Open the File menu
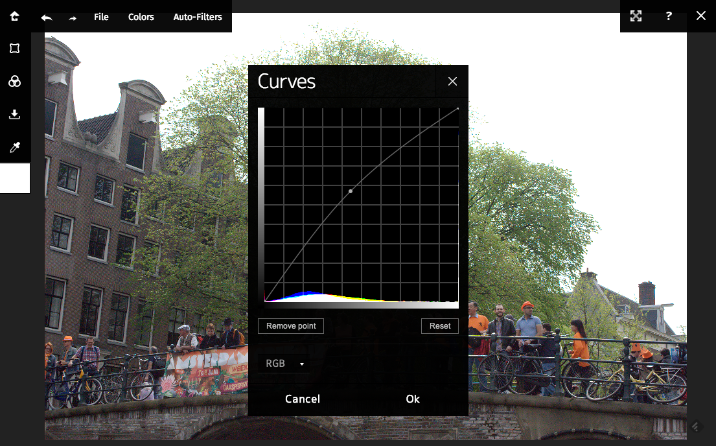Screen dimensions: 716x446 [101, 17]
